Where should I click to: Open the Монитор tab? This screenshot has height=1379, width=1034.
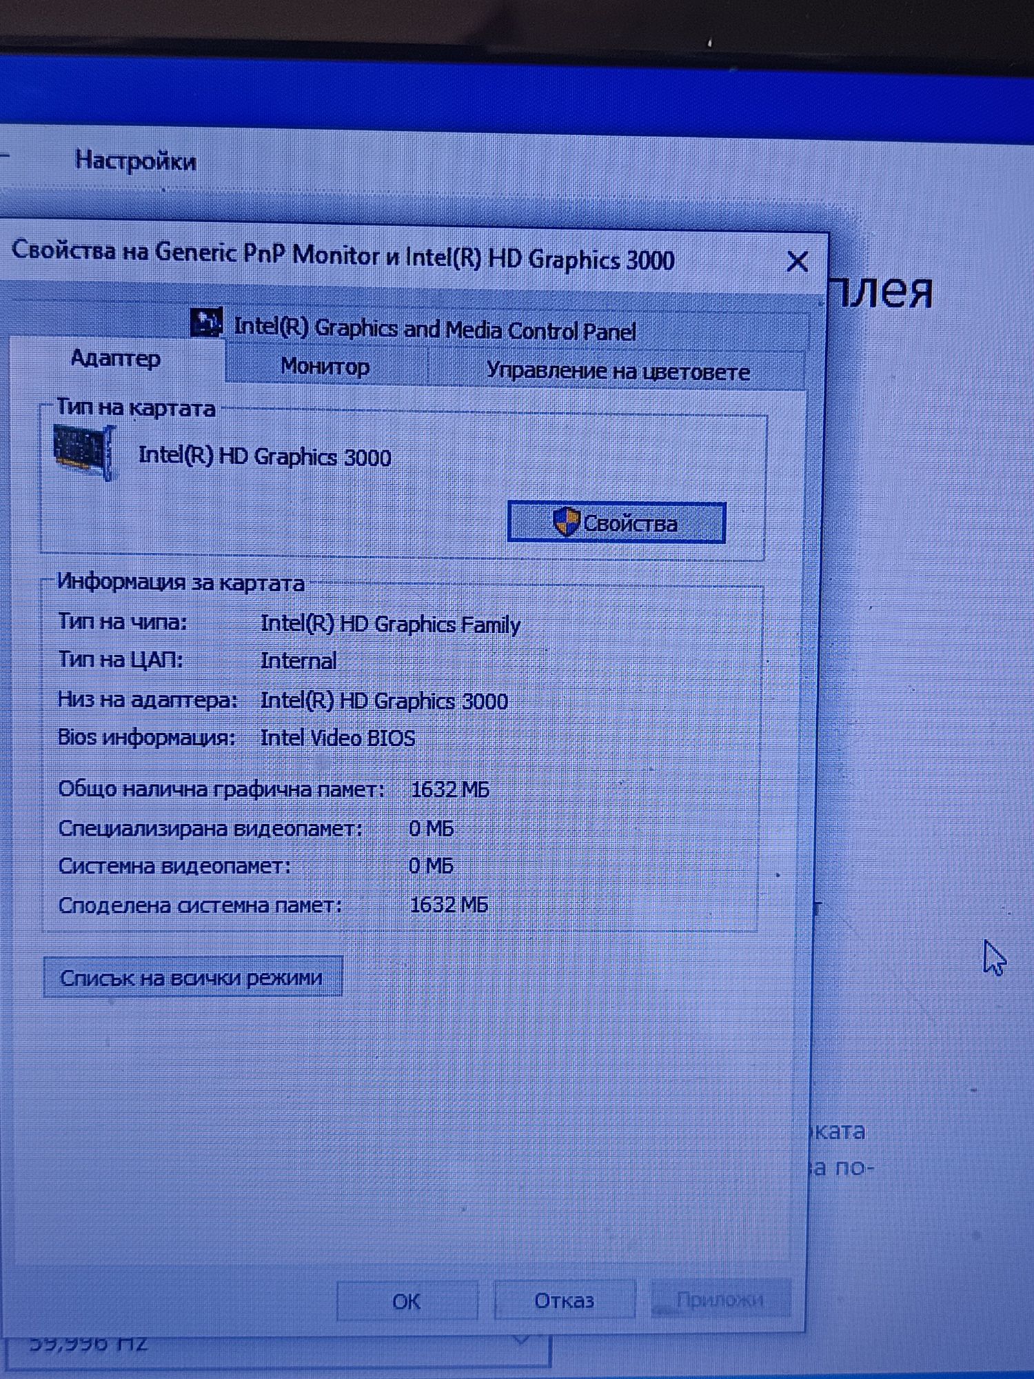(x=325, y=365)
